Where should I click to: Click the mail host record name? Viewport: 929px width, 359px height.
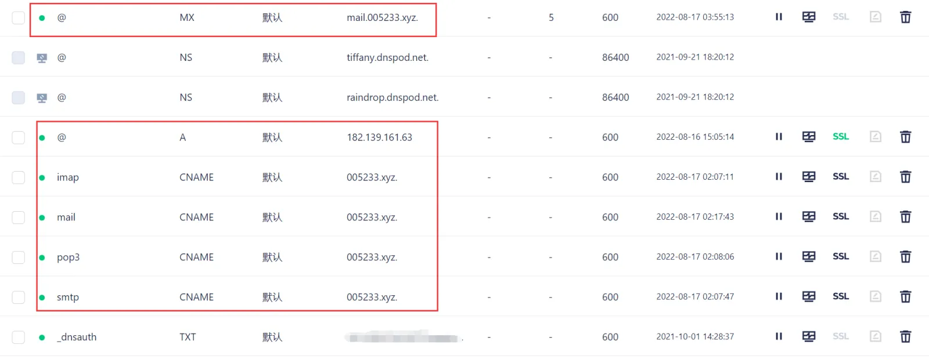pos(66,217)
